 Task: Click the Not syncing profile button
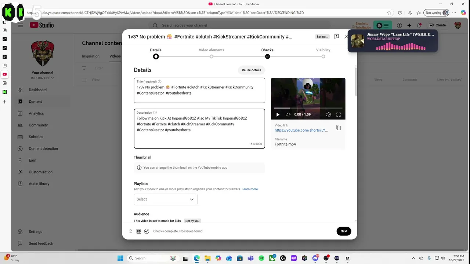pyautogui.click(x=437, y=13)
